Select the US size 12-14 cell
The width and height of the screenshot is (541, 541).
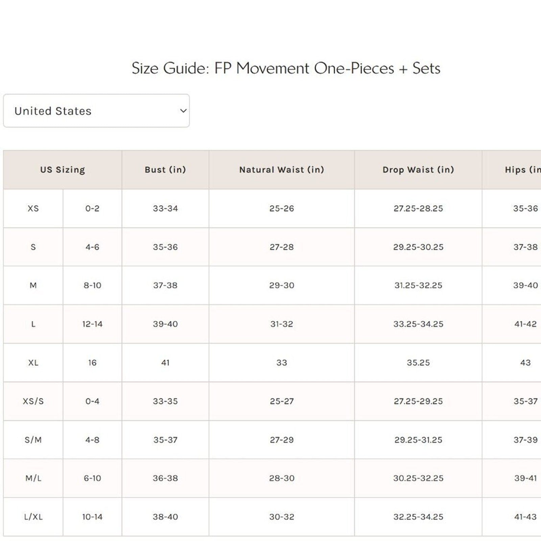(92, 324)
